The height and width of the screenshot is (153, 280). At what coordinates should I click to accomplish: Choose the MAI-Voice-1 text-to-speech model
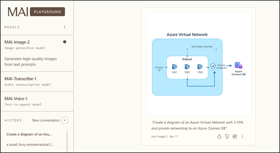pos(16,99)
